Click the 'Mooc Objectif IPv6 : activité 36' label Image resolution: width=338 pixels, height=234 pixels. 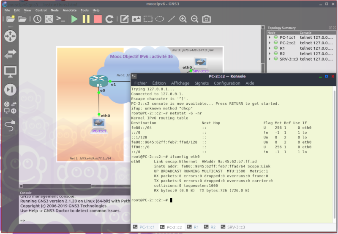pos(141,56)
